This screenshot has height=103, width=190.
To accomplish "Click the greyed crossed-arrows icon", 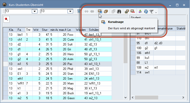I will 92,12.
